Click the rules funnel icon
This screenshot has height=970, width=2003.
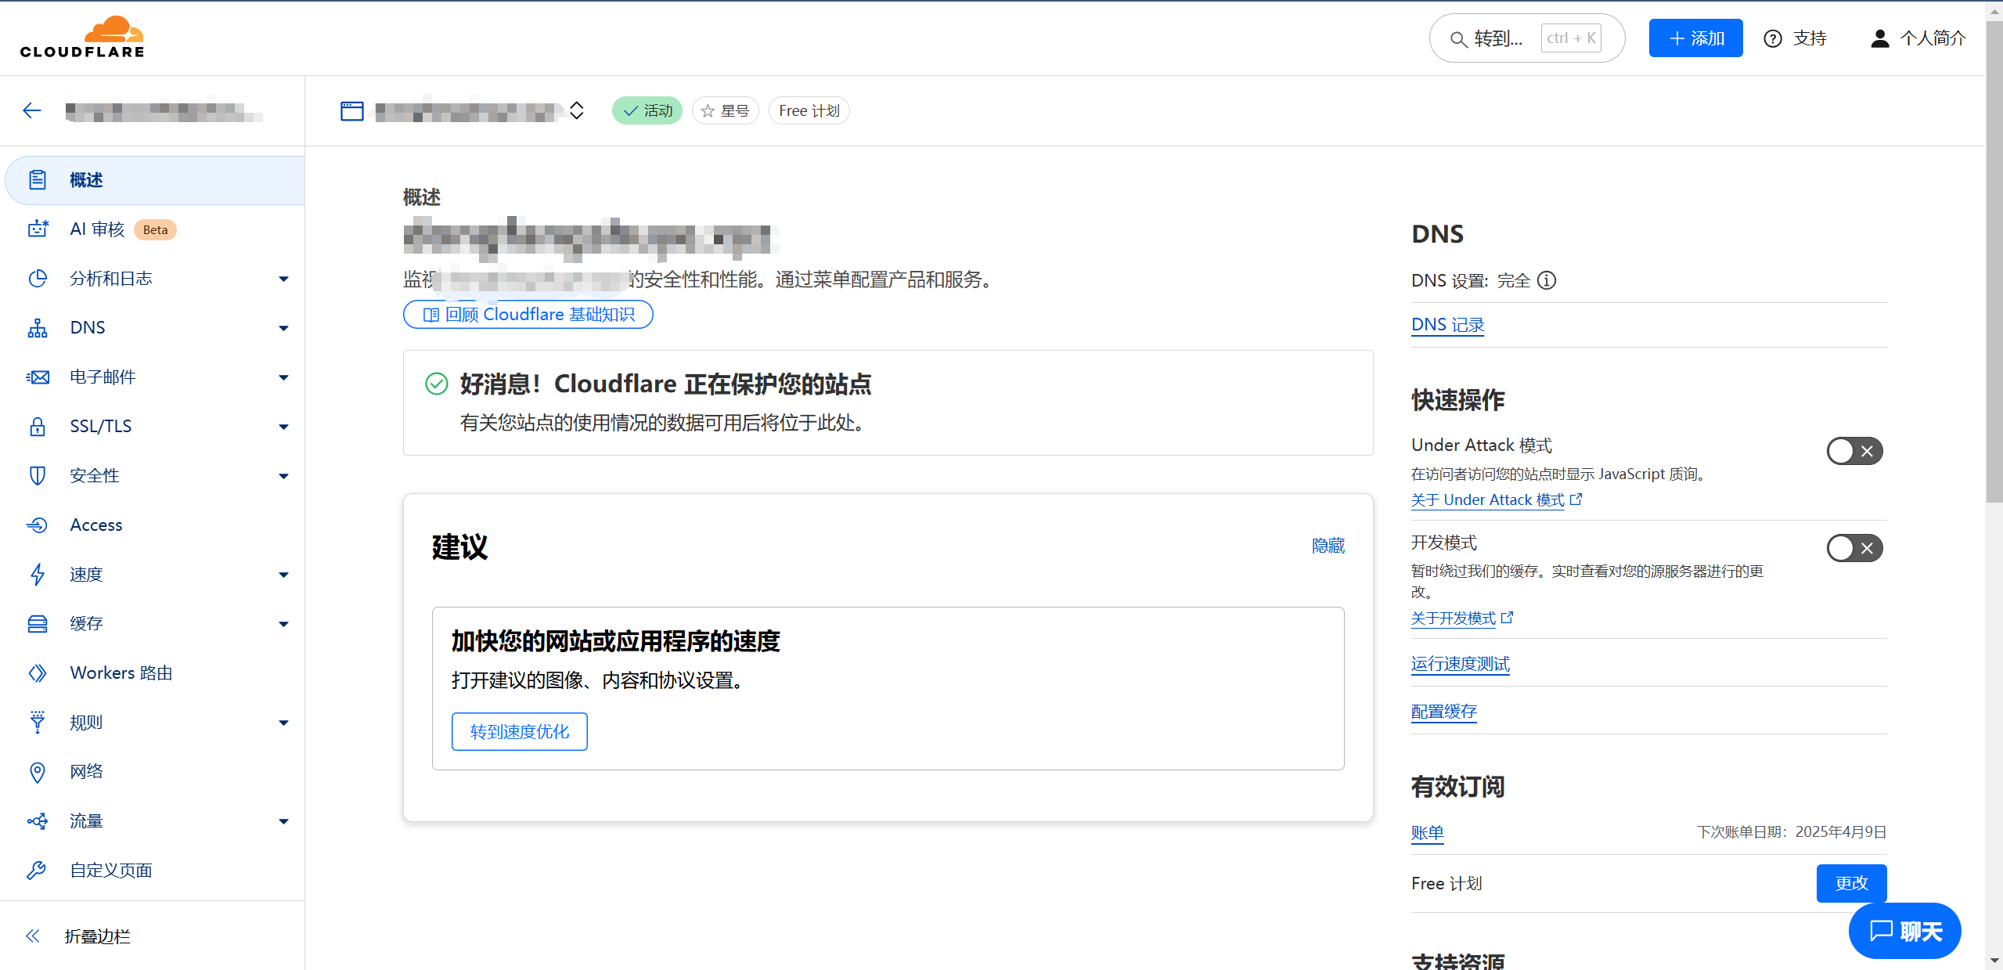pyautogui.click(x=38, y=722)
